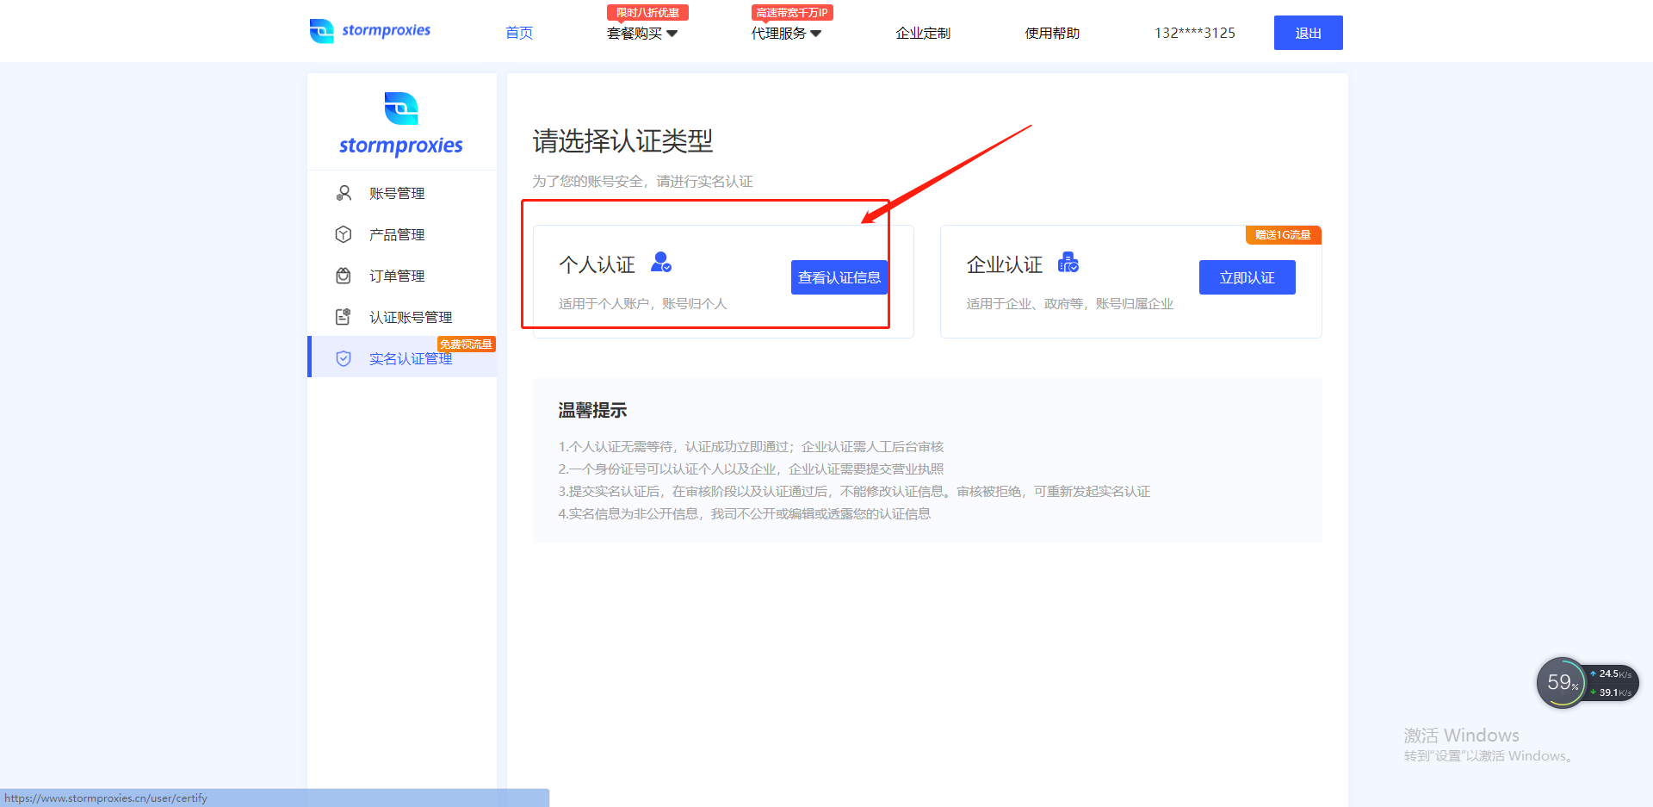Click the 企业认证 card title
Image resolution: width=1653 pixels, height=807 pixels.
1005,264
